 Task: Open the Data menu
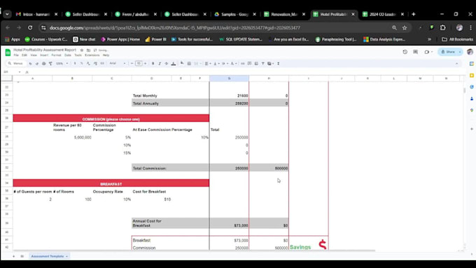click(x=68, y=55)
